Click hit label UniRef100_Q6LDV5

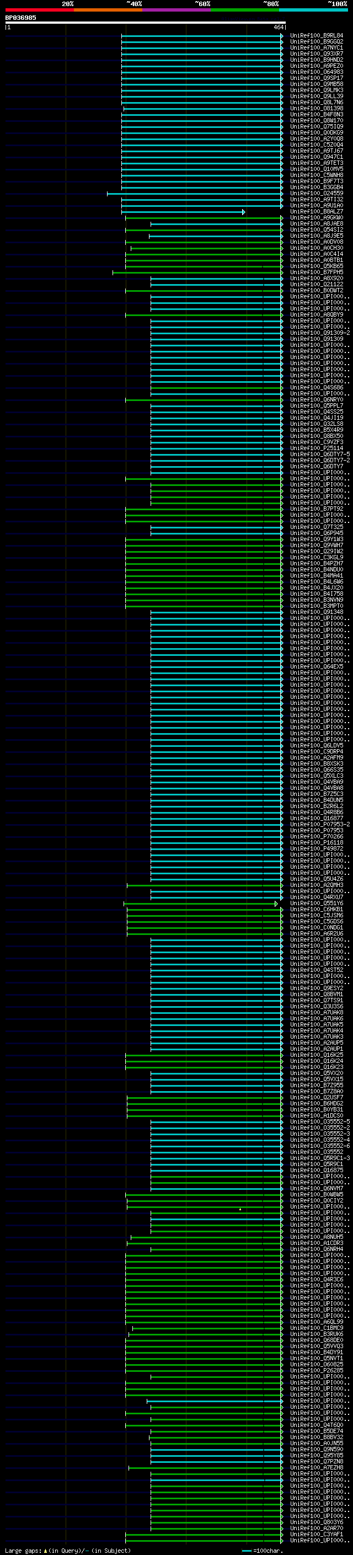[317, 746]
